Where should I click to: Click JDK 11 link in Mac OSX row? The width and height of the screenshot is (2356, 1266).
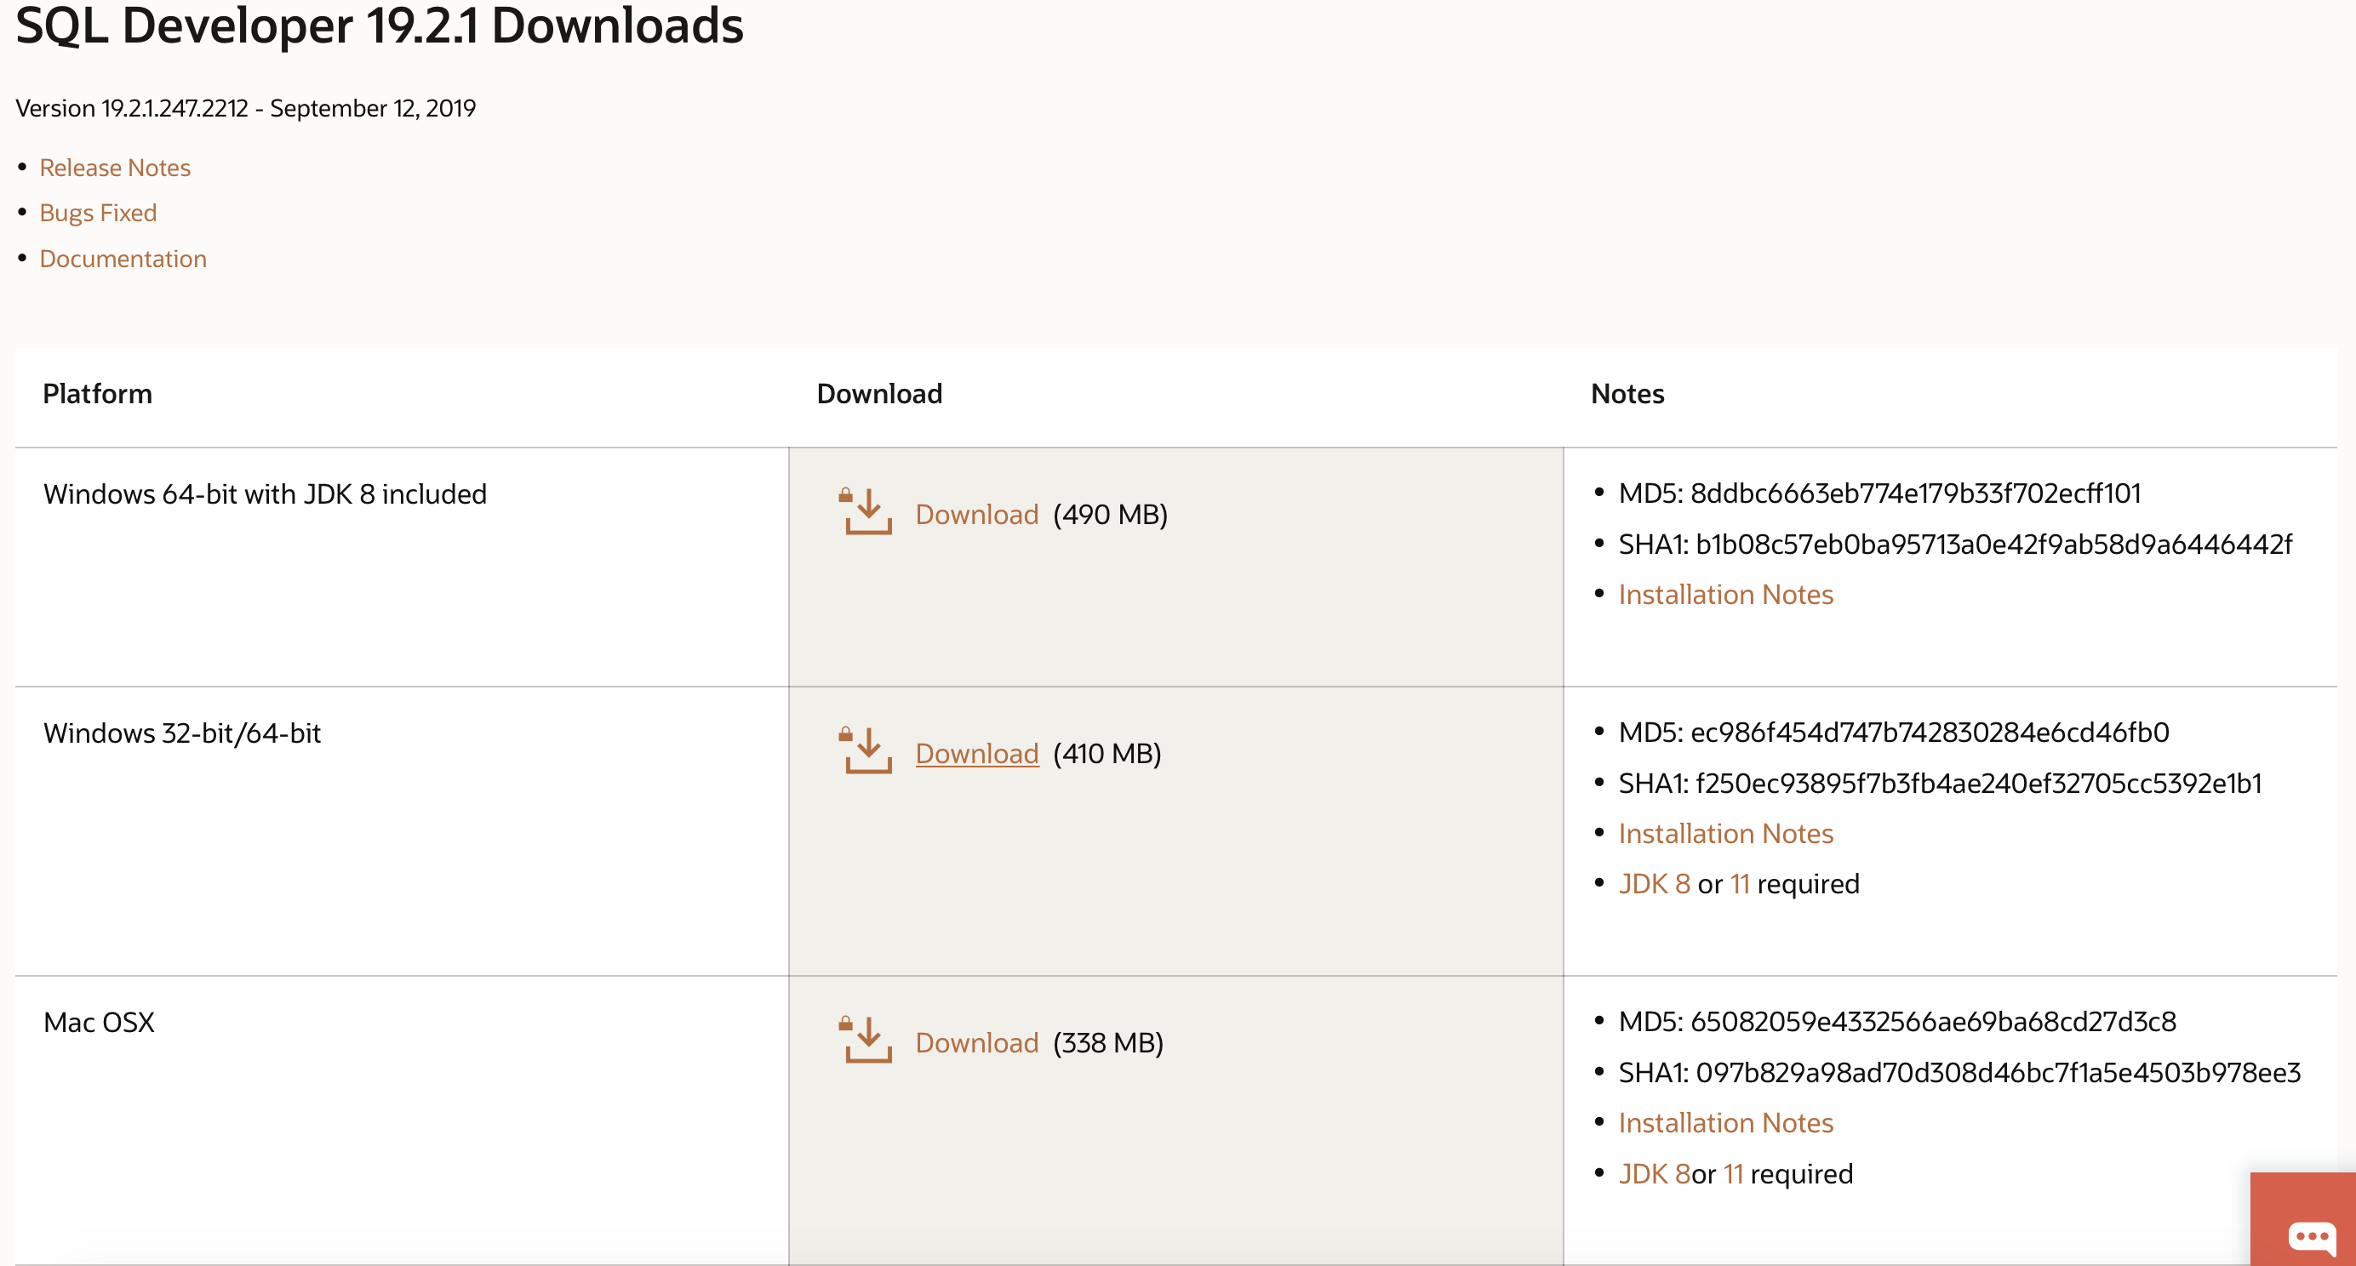tap(1733, 1173)
